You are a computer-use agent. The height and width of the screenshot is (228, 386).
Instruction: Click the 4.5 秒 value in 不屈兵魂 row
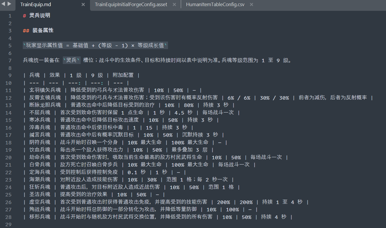tap(184, 113)
